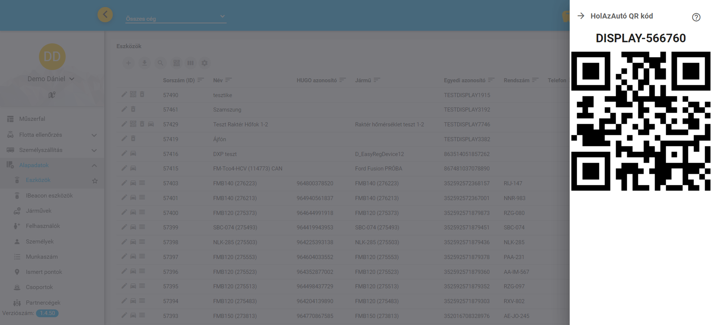This screenshot has width=711, height=325.
Task: Open Műszerfal in the sidebar
Action: (x=32, y=119)
